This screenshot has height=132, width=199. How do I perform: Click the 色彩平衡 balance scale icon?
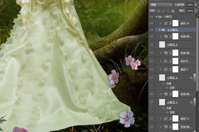point(166,61)
